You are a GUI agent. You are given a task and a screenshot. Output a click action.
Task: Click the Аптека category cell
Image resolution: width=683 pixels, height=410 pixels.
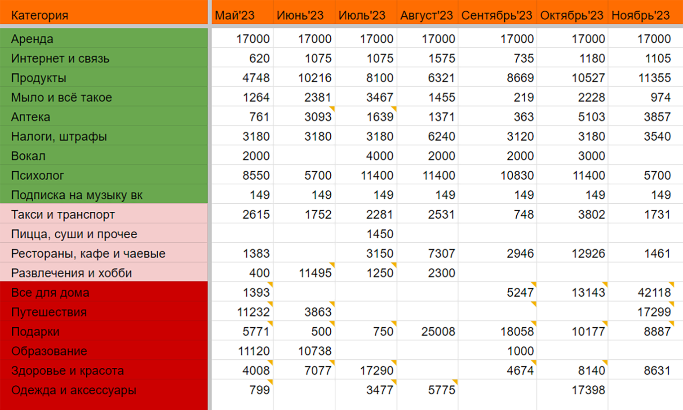coord(104,116)
